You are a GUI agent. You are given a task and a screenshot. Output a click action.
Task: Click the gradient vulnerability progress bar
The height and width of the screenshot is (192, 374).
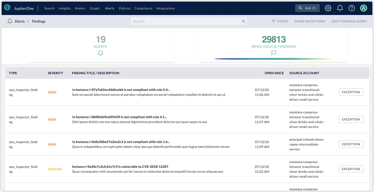point(274,58)
